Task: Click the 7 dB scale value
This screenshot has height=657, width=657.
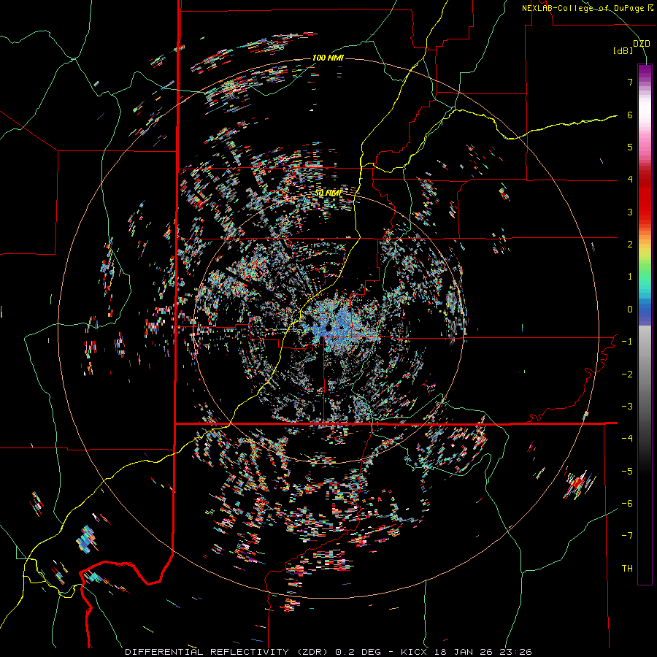Action: (630, 82)
